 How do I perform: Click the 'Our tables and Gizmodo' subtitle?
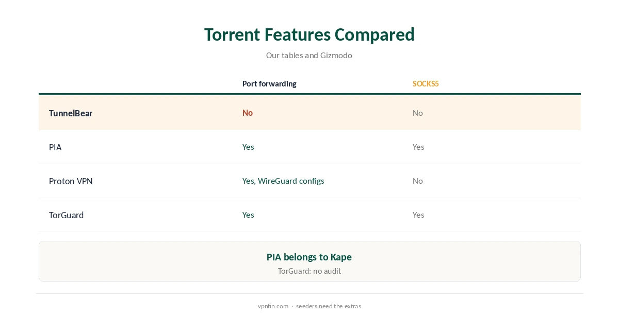point(309,55)
